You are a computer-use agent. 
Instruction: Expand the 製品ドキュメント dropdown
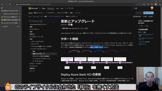click(39, 13)
